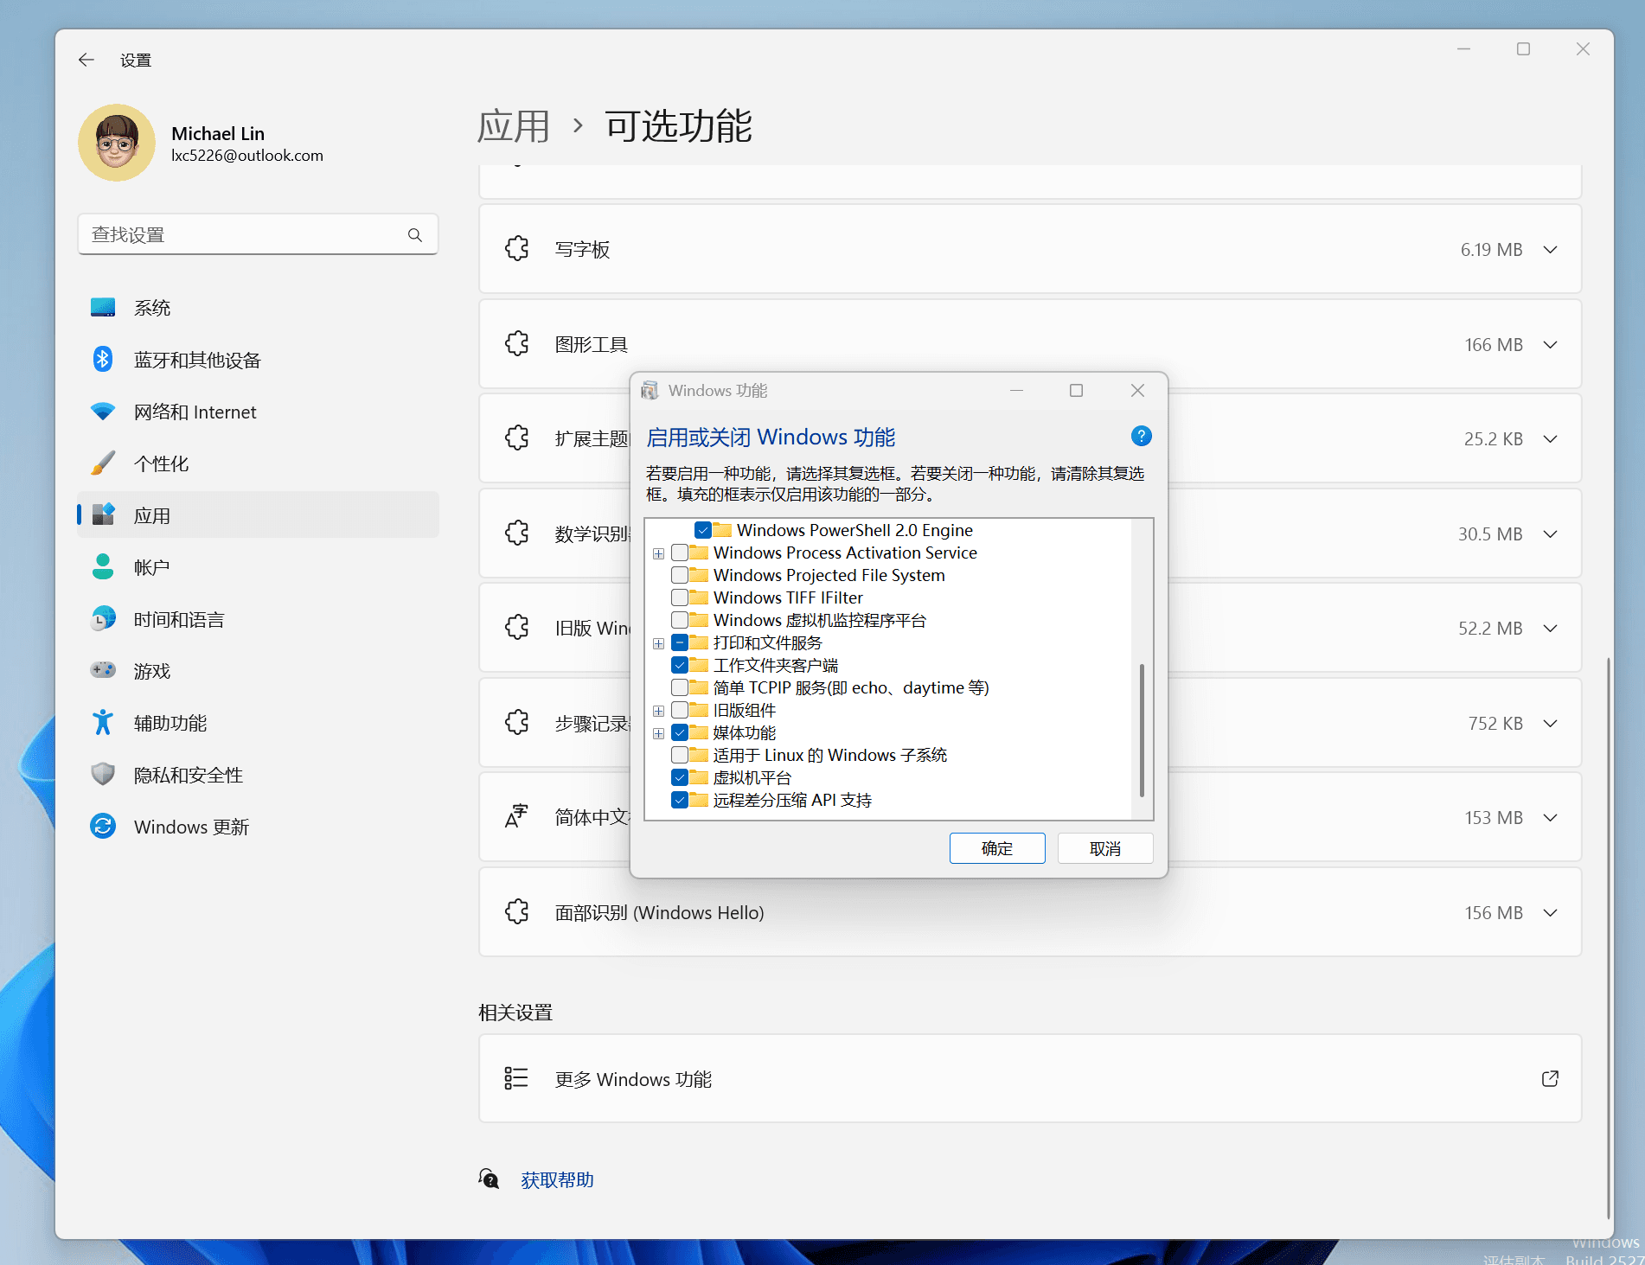Toggle the 打印和文件服务 checkbox
The image size is (1645, 1265).
(680, 642)
